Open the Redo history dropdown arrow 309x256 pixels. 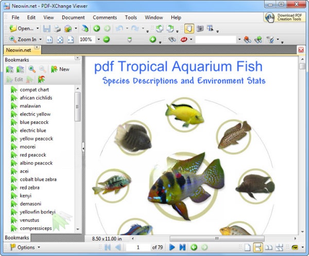(x=143, y=28)
